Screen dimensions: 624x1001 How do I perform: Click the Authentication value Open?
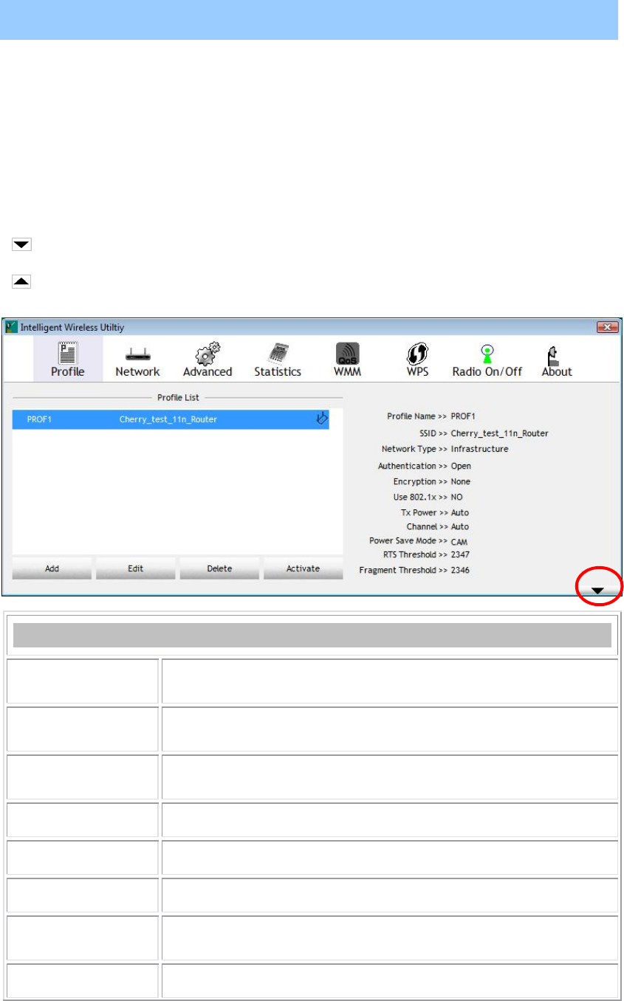(461, 467)
